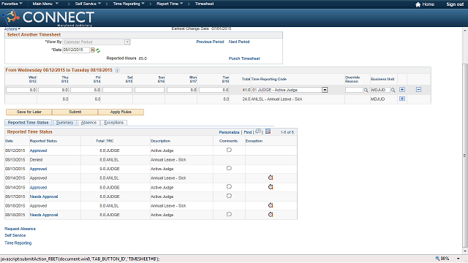
Task: Click the CONNECT logo
Action: pos(48,18)
